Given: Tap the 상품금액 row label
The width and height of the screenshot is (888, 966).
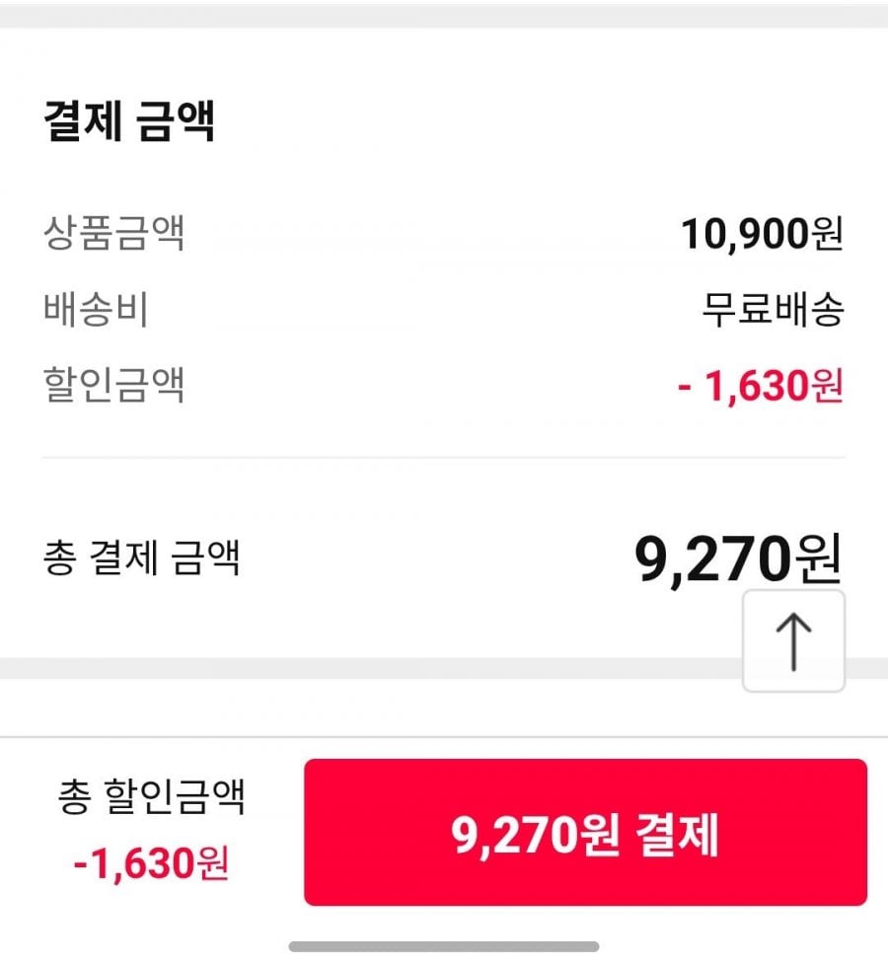Looking at the screenshot, I should pyautogui.click(x=114, y=234).
